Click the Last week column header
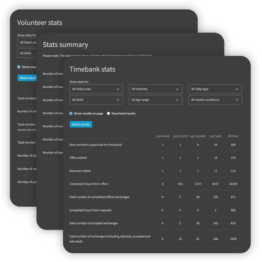 click(162, 136)
